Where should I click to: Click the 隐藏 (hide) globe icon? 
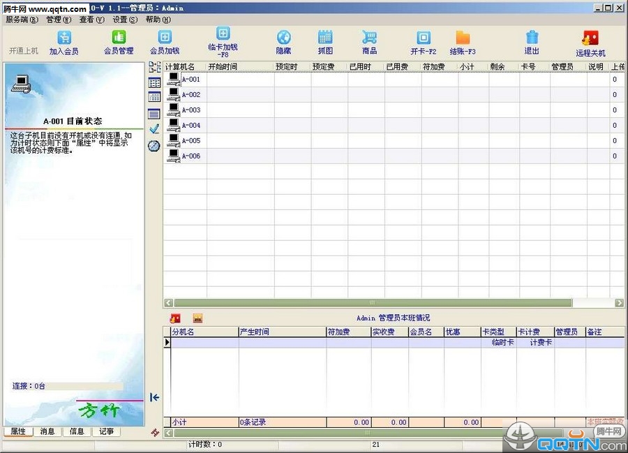point(283,38)
